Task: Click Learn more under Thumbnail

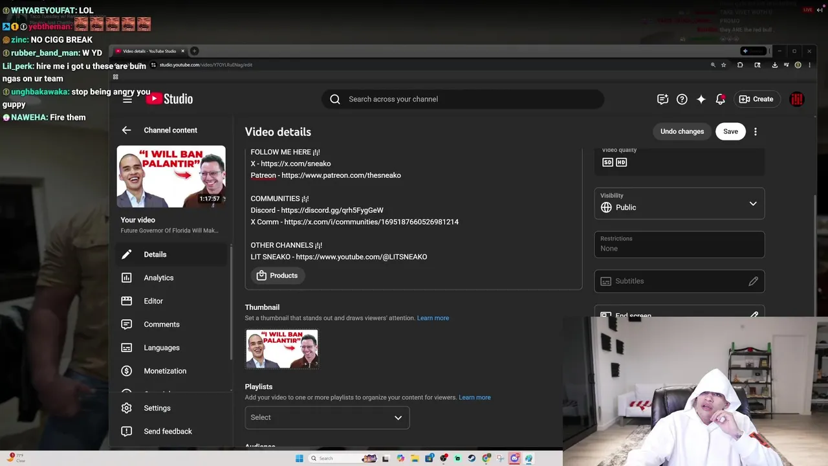Action: click(433, 318)
